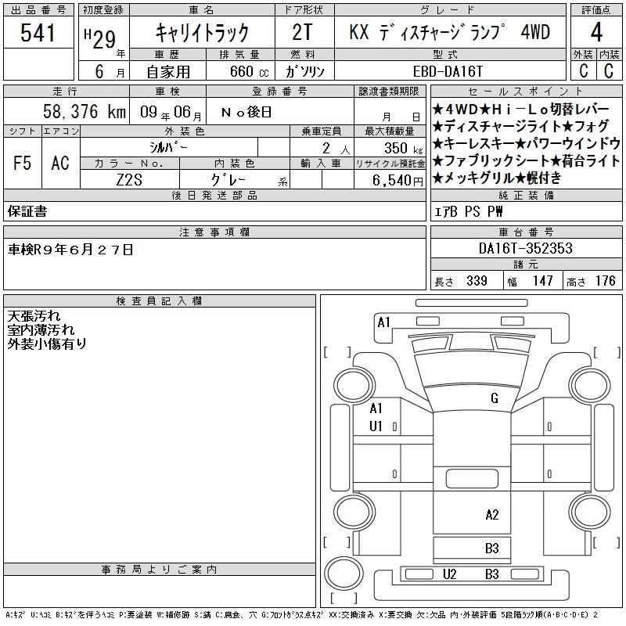Click the exterior color シルバー
This screenshot has width=626, height=626.
168,147
